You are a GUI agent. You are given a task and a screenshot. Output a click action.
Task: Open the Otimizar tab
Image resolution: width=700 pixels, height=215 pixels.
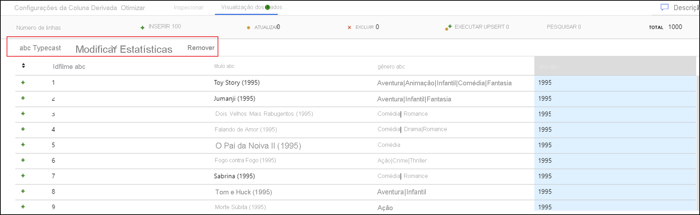[133, 8]
